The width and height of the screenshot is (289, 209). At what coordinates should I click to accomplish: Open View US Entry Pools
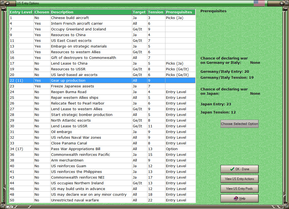(239, 189)
